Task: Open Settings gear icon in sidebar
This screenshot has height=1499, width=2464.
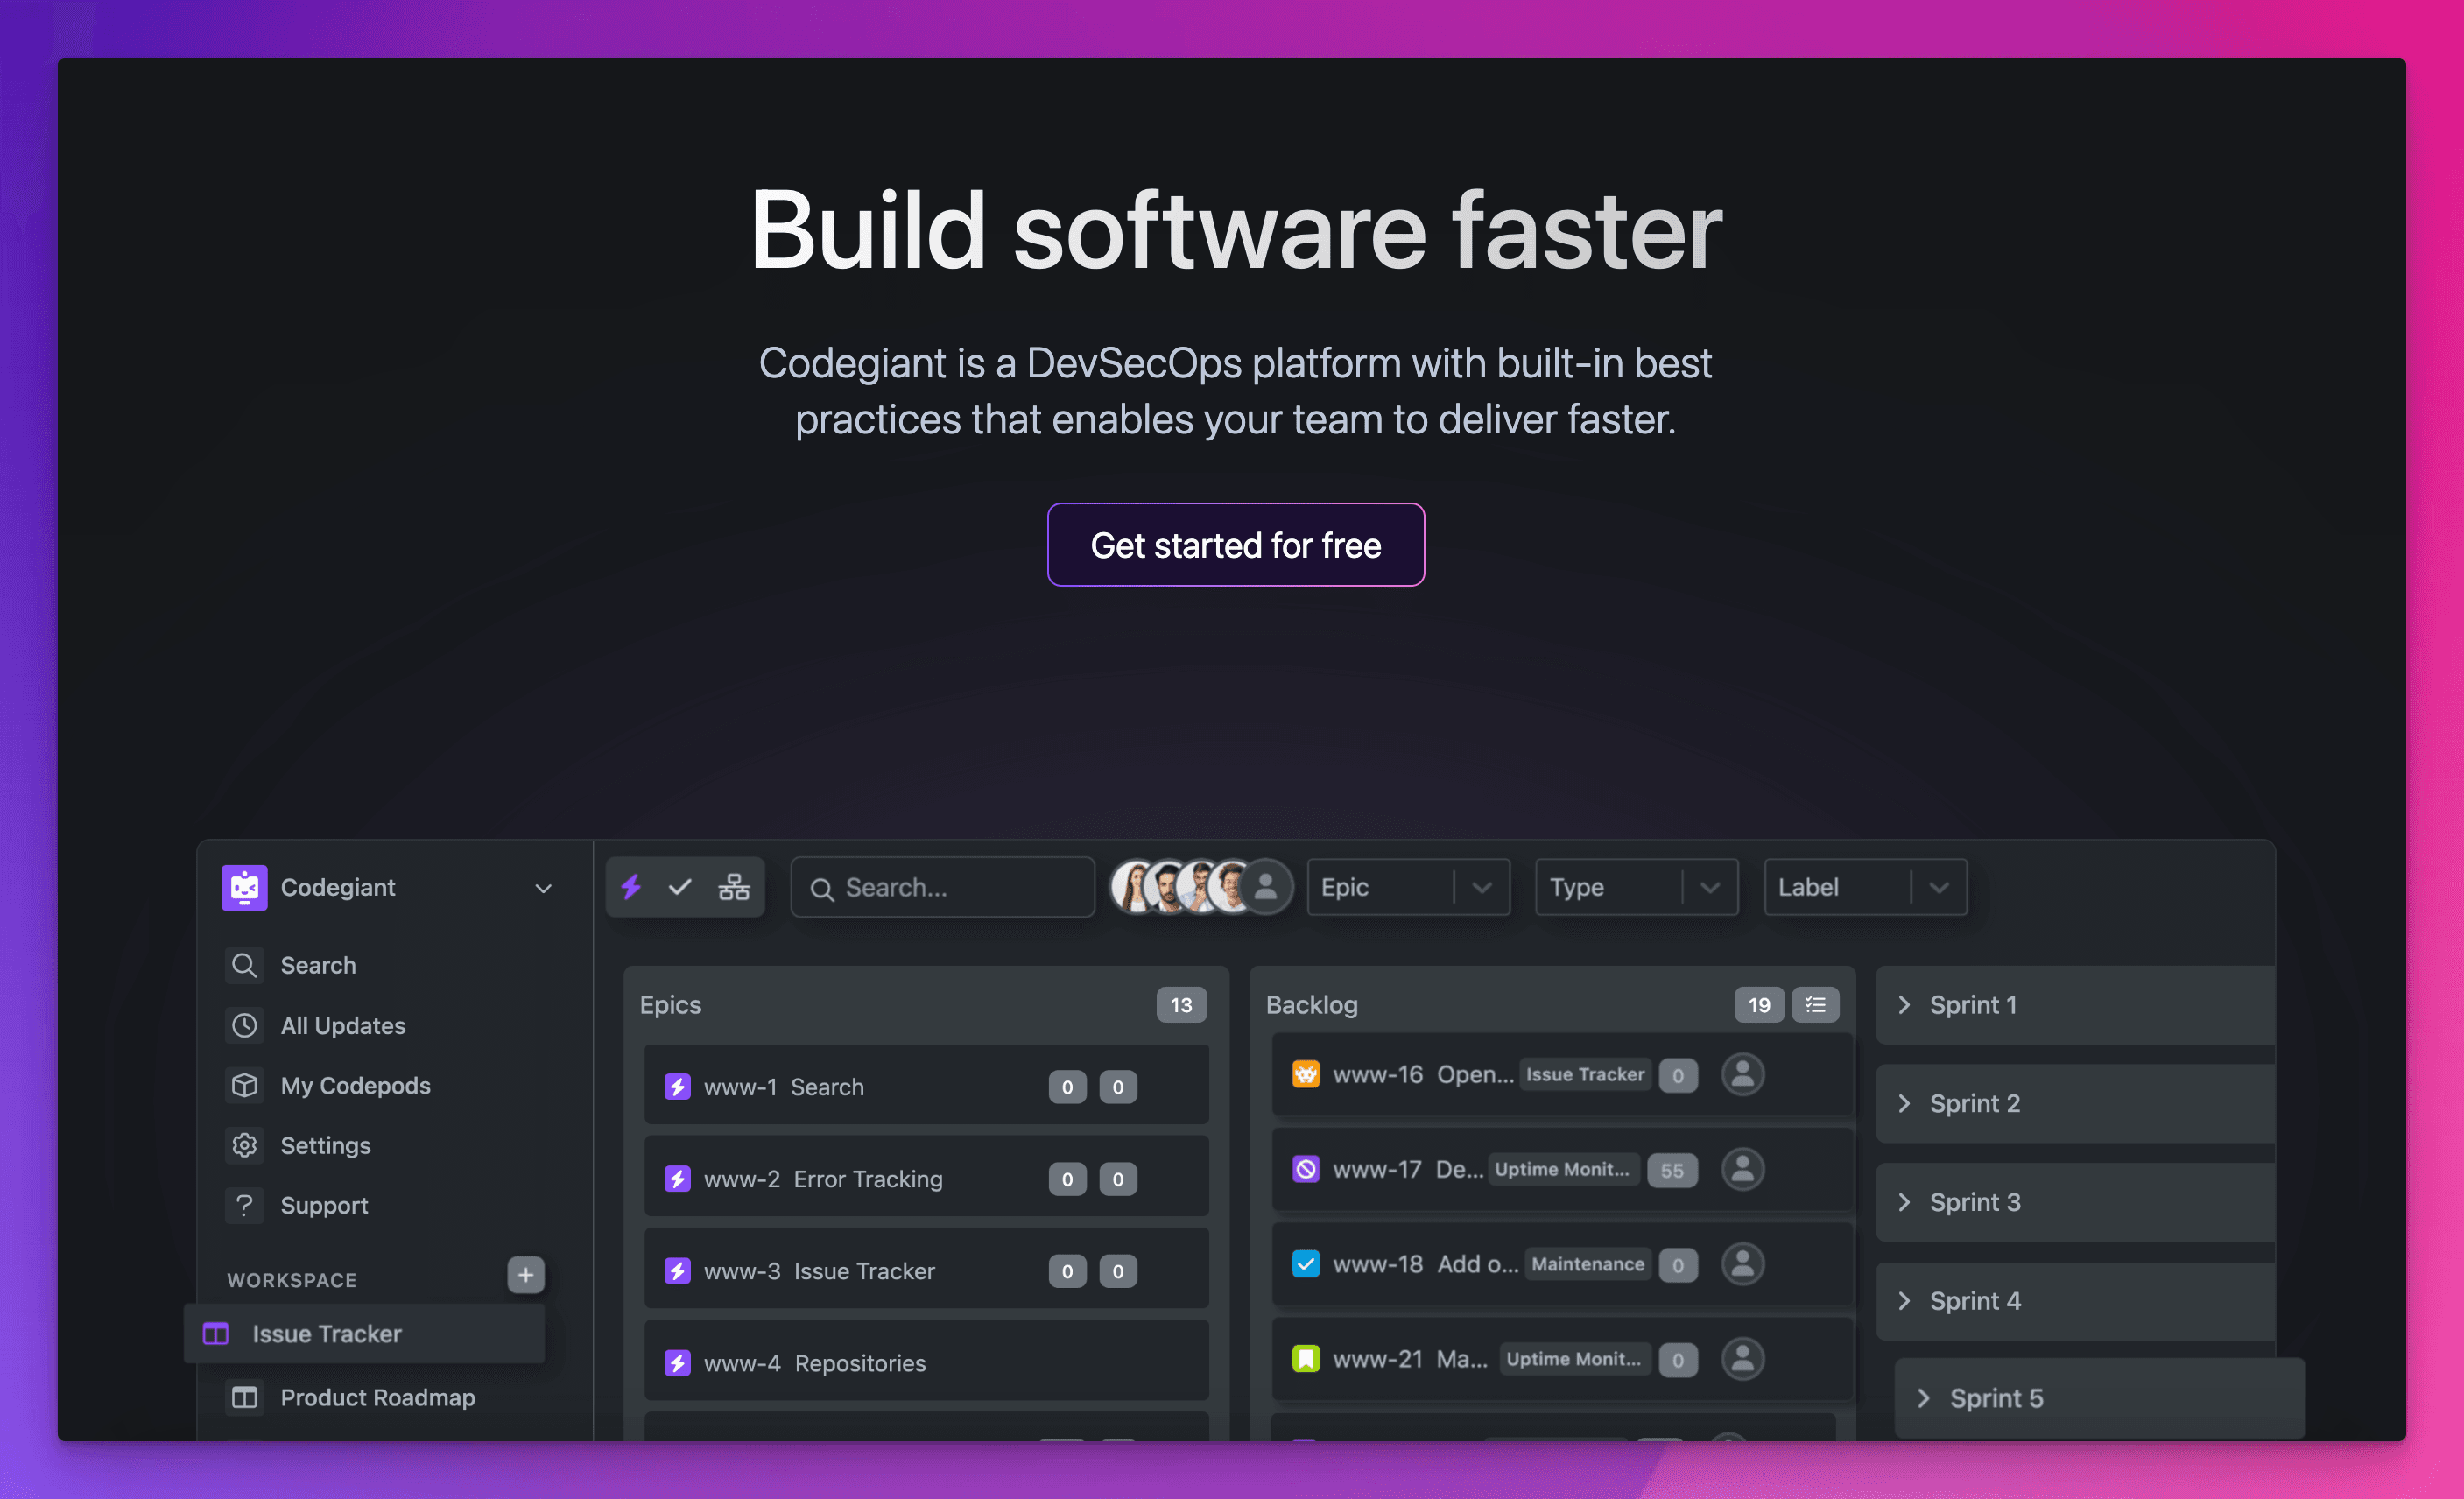Action: pos(244,1145)
